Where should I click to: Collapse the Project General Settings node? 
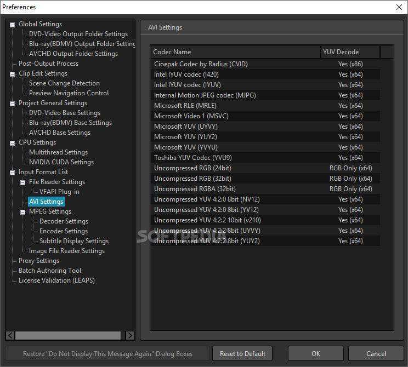(12, 104)
